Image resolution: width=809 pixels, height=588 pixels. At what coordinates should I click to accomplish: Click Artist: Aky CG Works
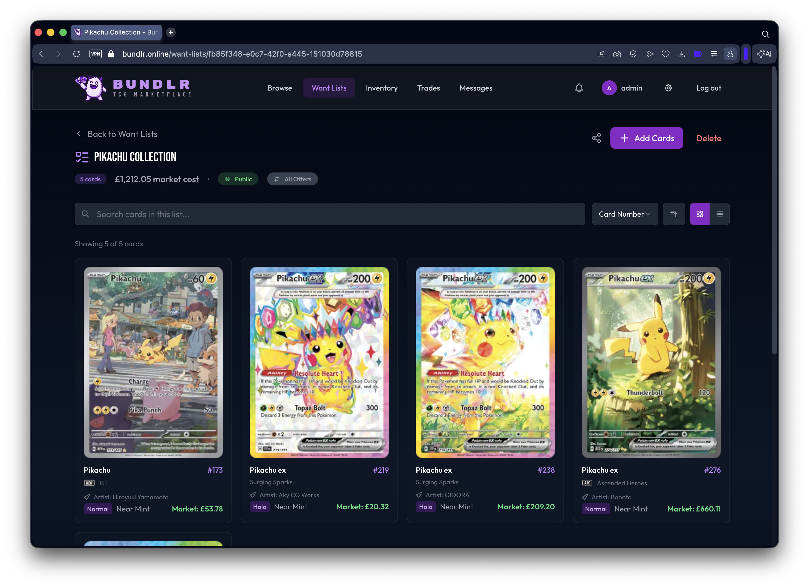pyautogui.click(x=289, y=495)
